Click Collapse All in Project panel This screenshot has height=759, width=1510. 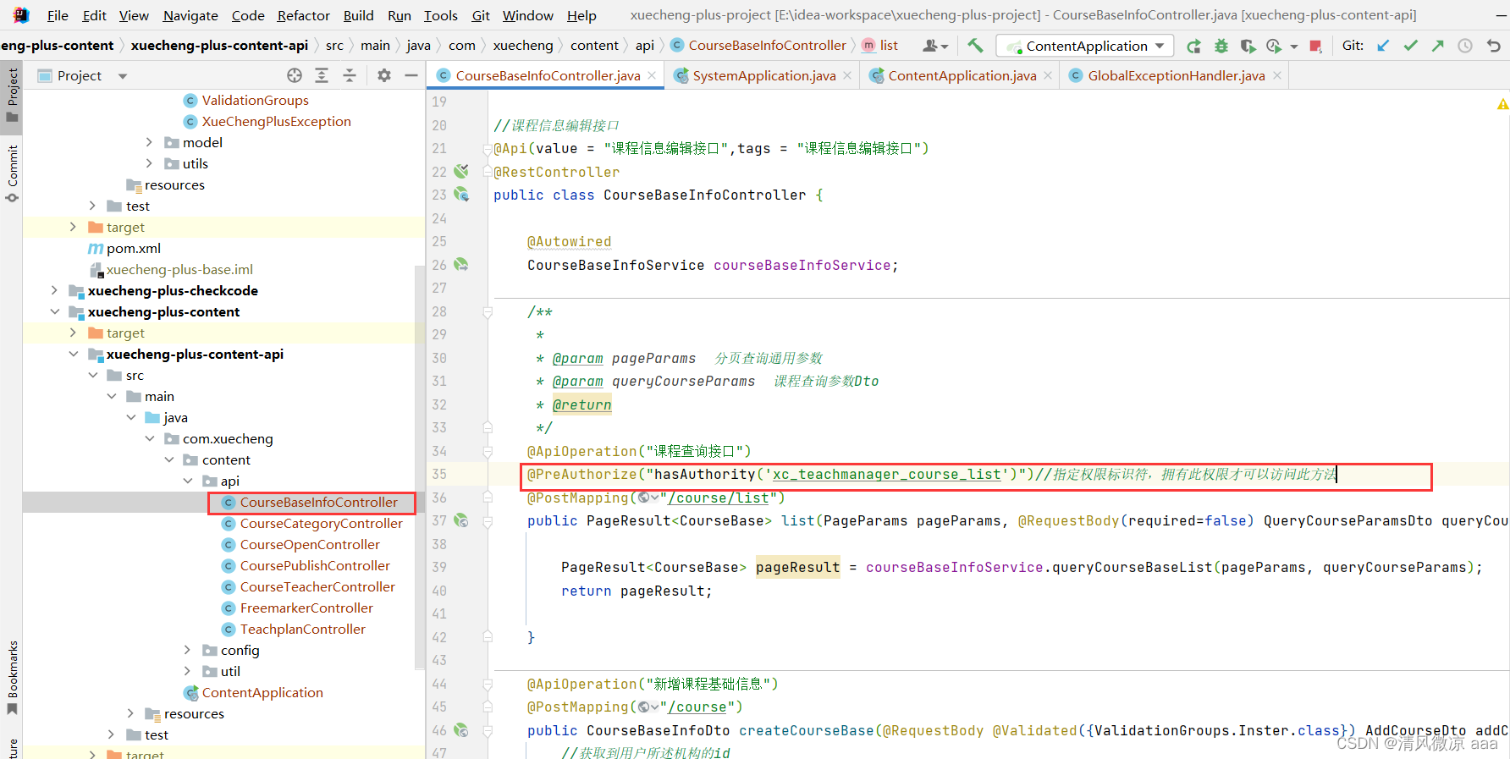(x=350, y=75)
